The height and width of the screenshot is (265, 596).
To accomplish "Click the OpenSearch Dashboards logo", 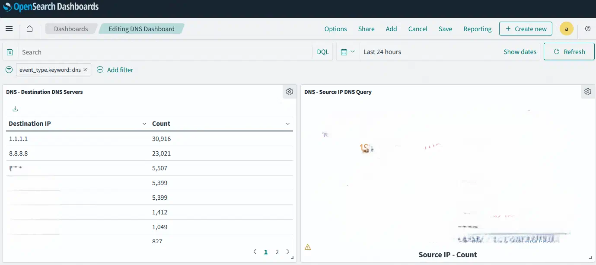I will (51, 7).
